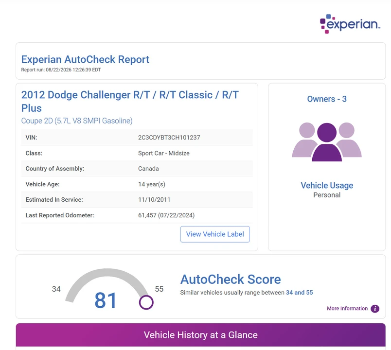Click the '34 and 55' range link
The image size is (391, 350).
[299, 293]
